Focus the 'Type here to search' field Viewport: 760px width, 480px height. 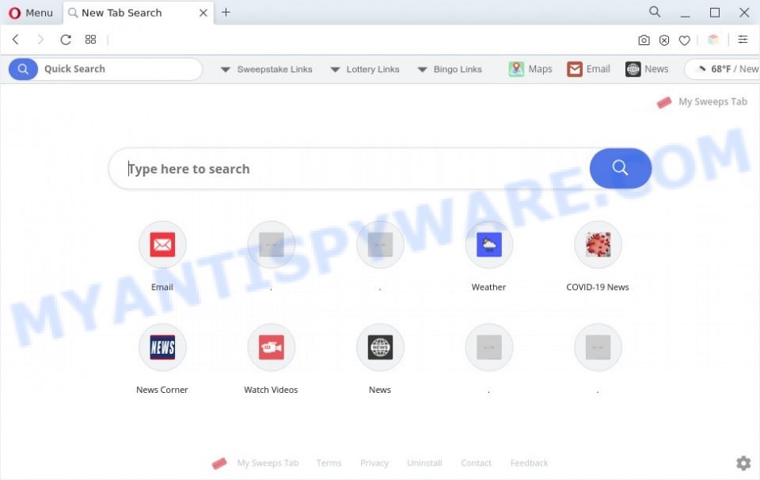pos(349,169)
